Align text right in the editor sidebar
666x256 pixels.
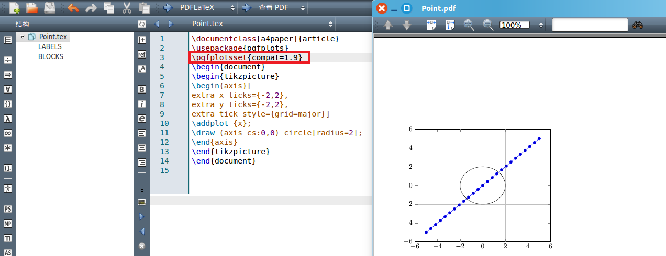pyautogui.click(x=141, y=162)
